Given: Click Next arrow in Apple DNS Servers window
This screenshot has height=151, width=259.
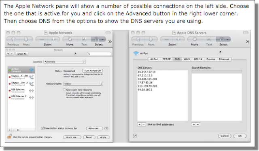Looking at the screenshot, I should coord(151,39).
